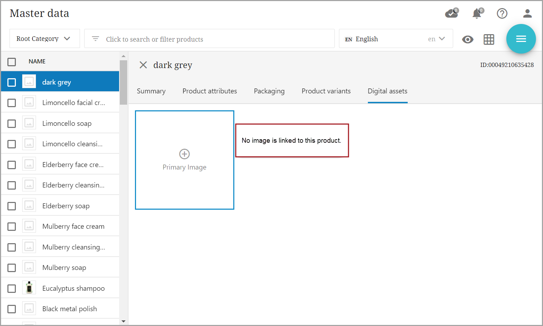This screenshot has height=326, width=543.
Task: Select Mulberry face cream in product list
Action: pyautogui.click(x=73, y=226)
